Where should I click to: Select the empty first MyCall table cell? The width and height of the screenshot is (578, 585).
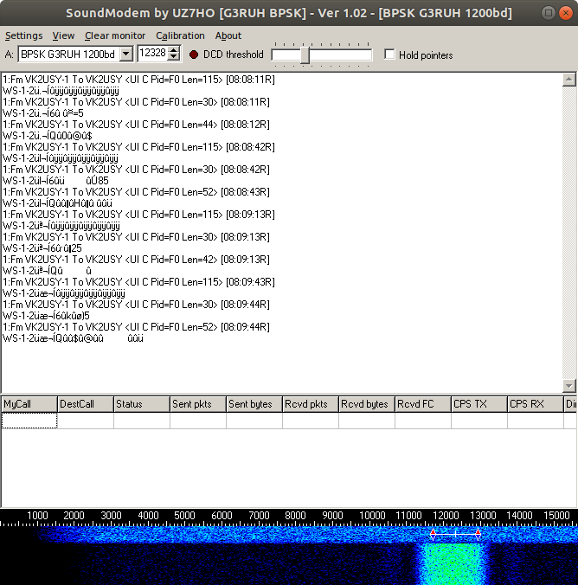pyautogui.click(x=29, y=421)
